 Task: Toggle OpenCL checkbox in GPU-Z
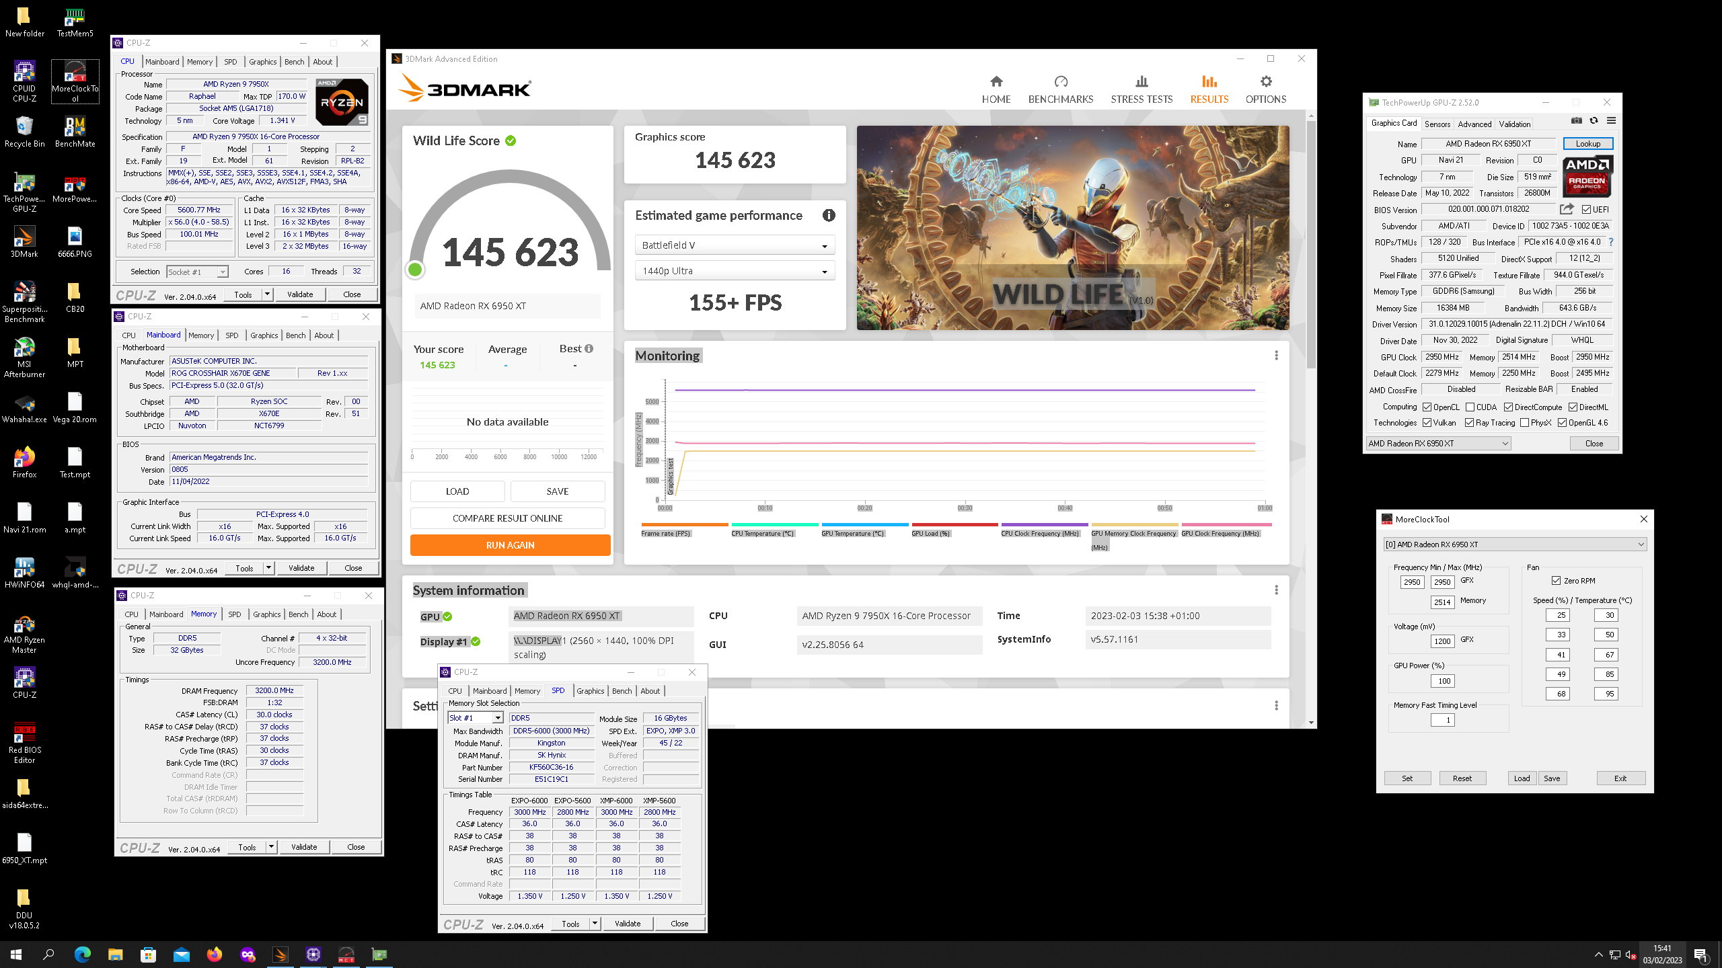click(1427, 407)
